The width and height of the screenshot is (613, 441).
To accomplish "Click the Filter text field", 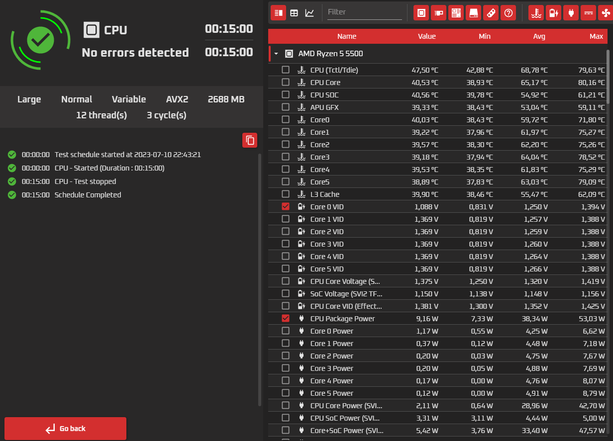I will pos(365,12).
